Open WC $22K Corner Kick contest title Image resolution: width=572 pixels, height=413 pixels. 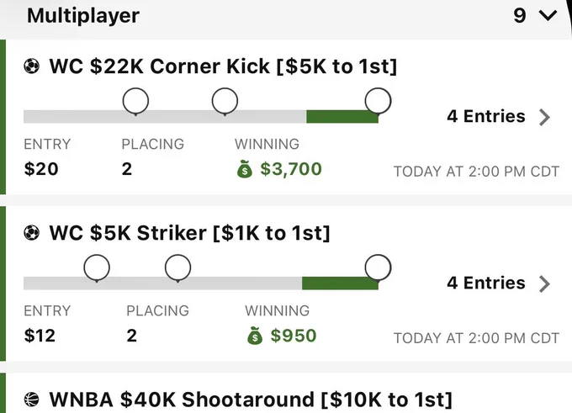(223, 66)
